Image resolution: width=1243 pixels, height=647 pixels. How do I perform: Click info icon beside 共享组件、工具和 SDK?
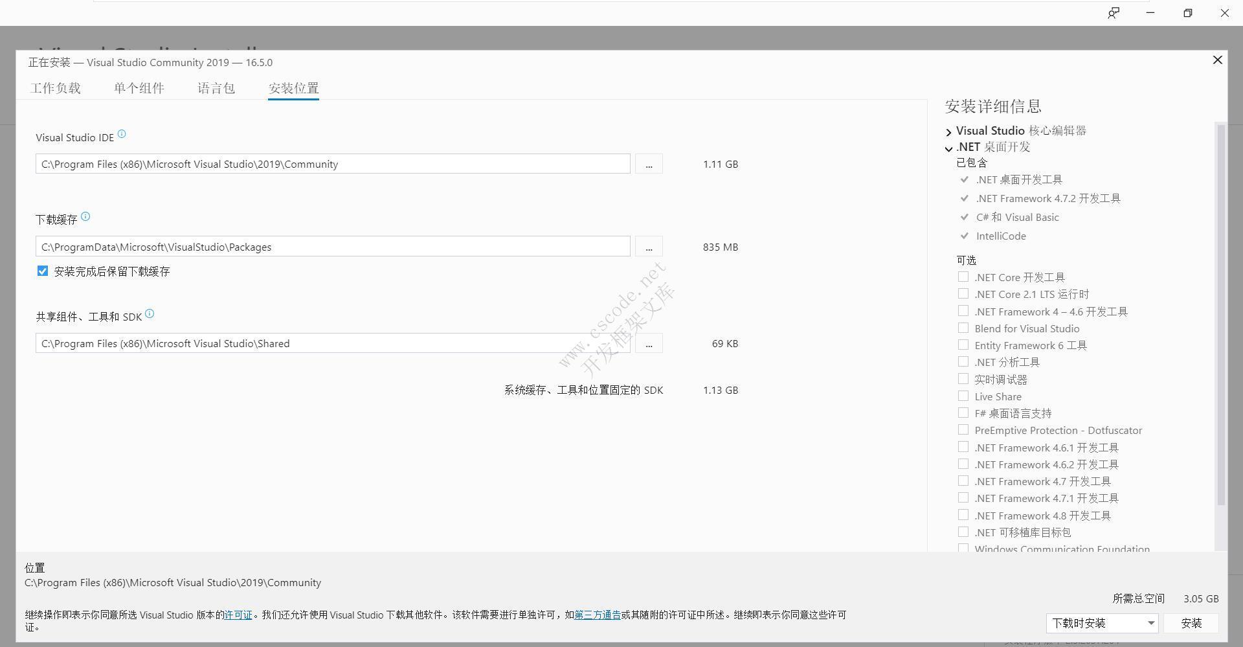point(150,314)
